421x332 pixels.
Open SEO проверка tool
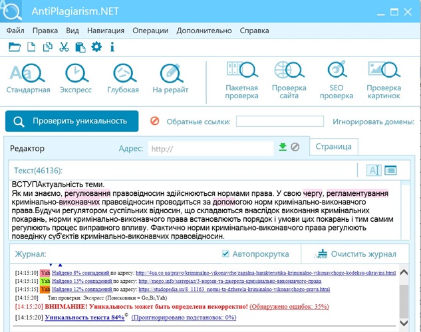coord(337,80)
